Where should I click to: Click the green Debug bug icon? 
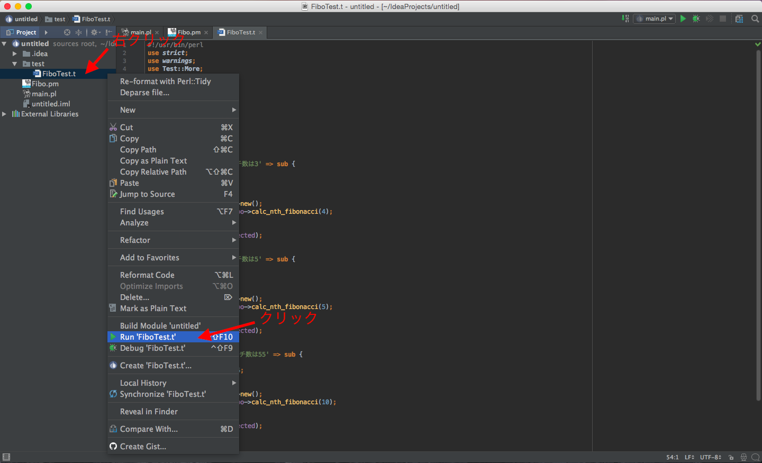point(696,19)
